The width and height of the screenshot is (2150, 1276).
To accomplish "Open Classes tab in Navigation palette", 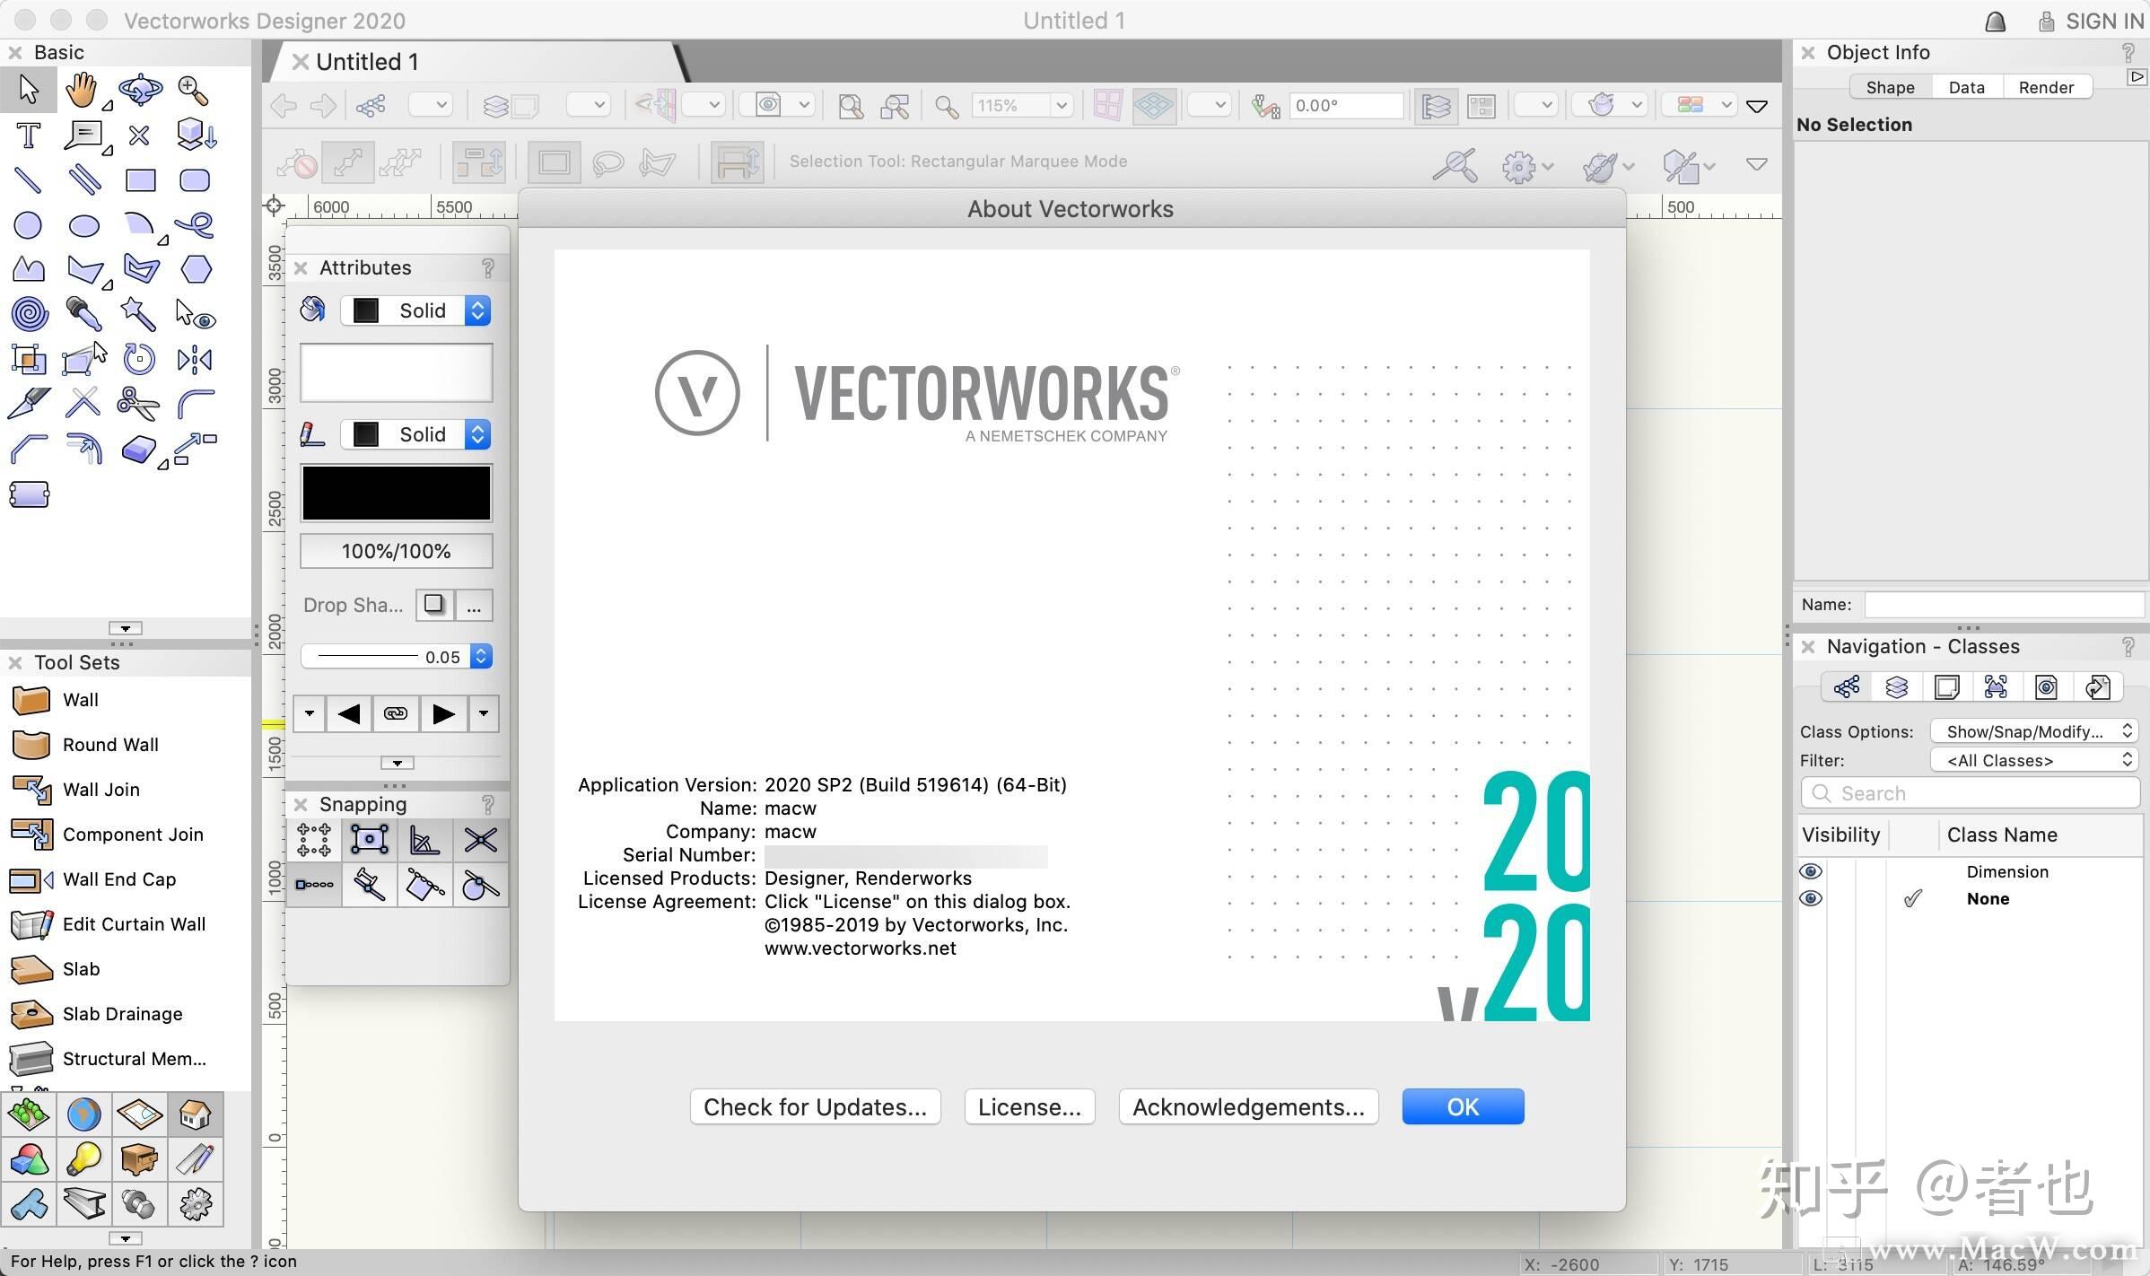I will coord(1846,687).
